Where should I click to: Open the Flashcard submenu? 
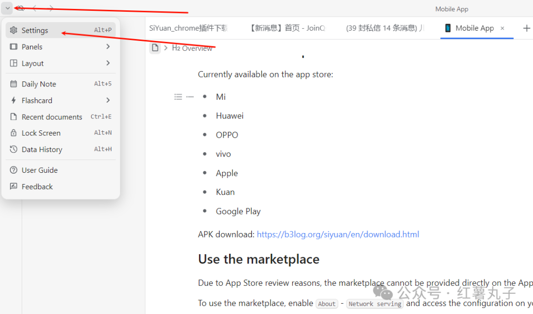(x=61, y=100)
